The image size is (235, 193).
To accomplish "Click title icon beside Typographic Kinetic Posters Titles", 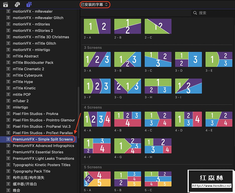I will coord(8,165).
